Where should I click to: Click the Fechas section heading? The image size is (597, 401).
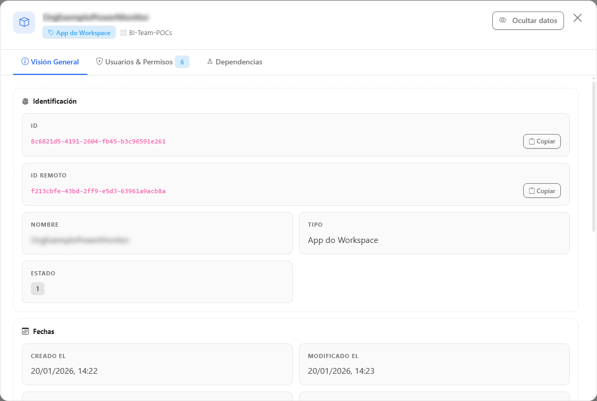tap(44, 331)
